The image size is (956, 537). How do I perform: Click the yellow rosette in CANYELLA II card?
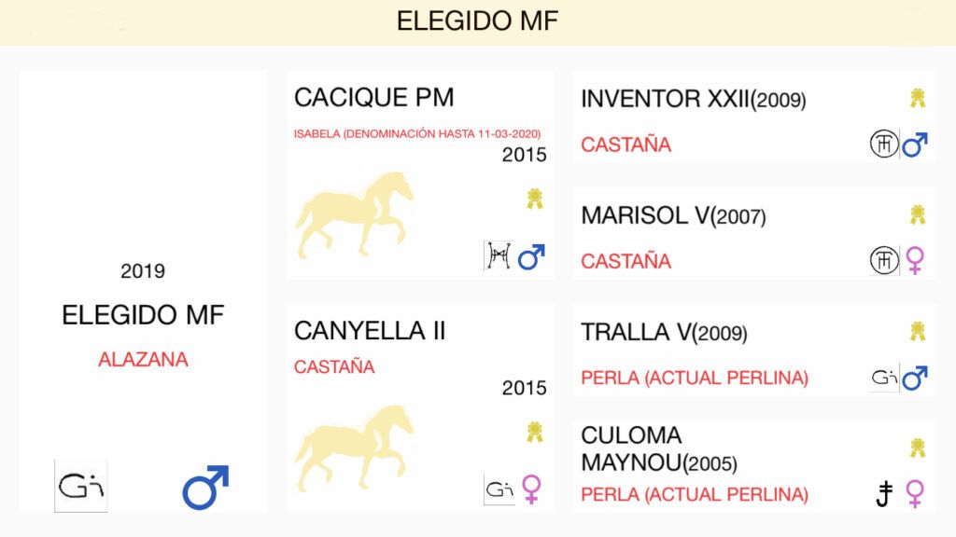tap(535, 432)
